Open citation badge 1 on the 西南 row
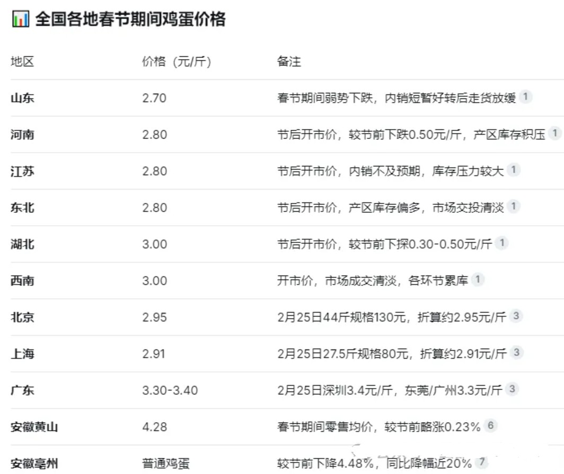Screen dimensions: 564x474 coord(478,281)
